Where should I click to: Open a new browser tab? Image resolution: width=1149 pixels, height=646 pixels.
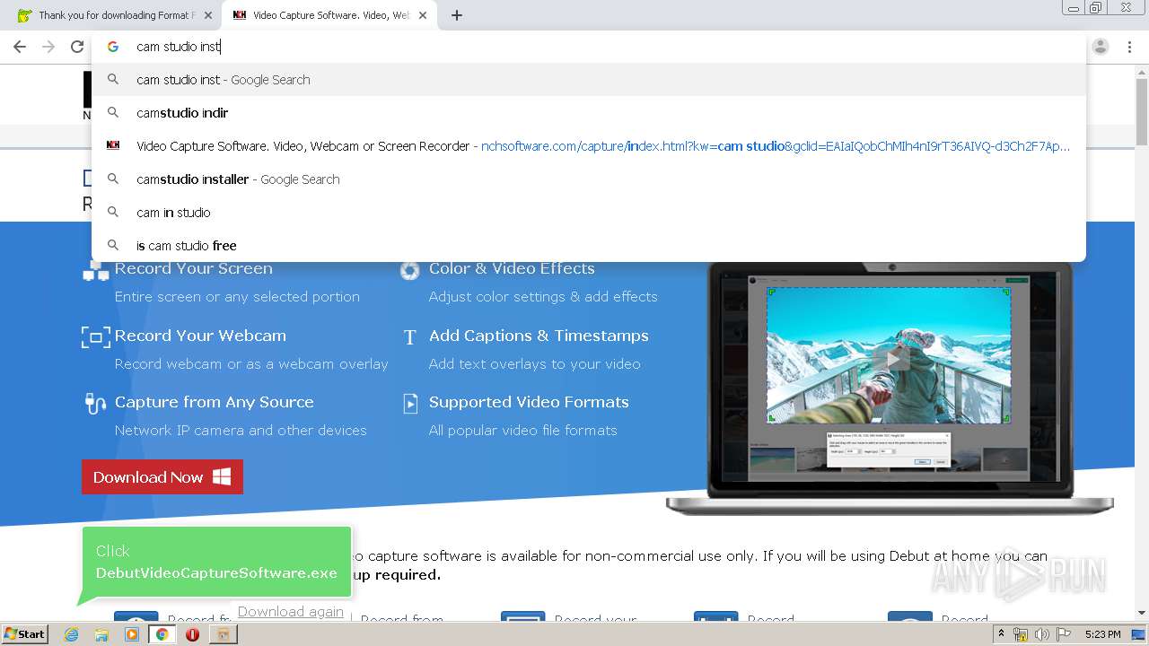457,15
